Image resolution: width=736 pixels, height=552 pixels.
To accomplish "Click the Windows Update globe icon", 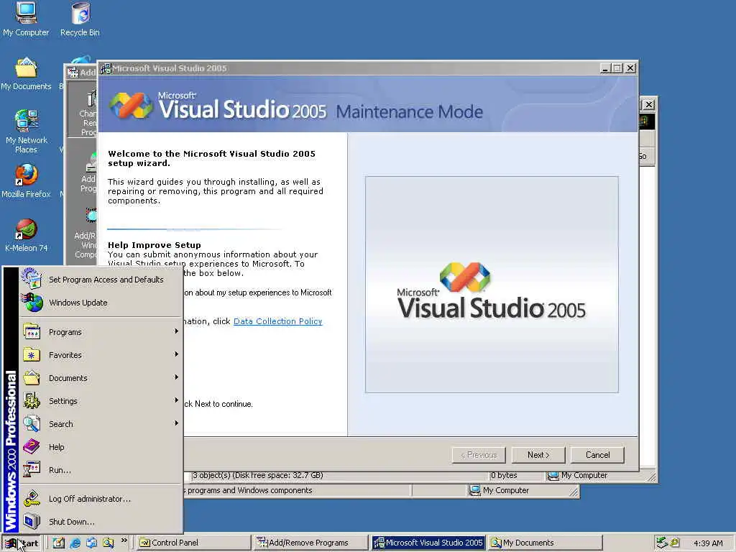I will tap(32, 303).
